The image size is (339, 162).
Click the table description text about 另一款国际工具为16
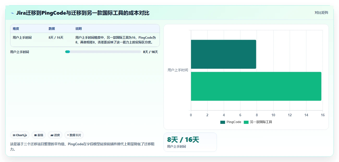(x=116, y=40)
